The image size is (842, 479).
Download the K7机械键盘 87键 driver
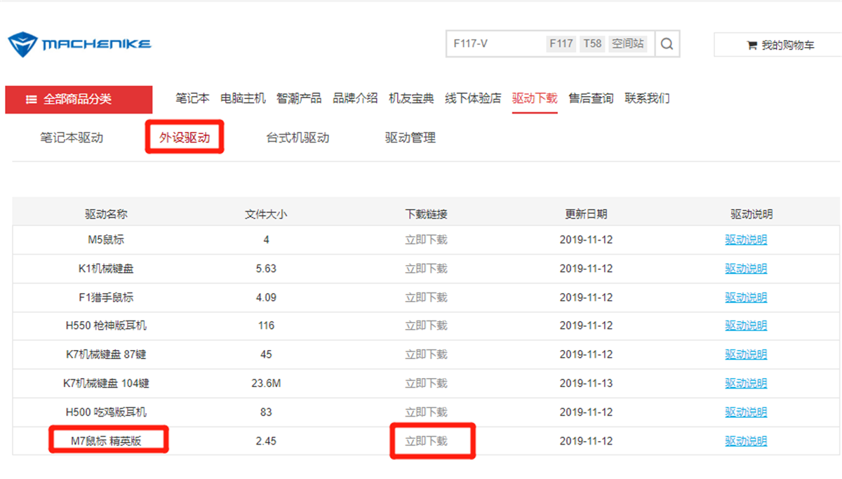point(426,355)
